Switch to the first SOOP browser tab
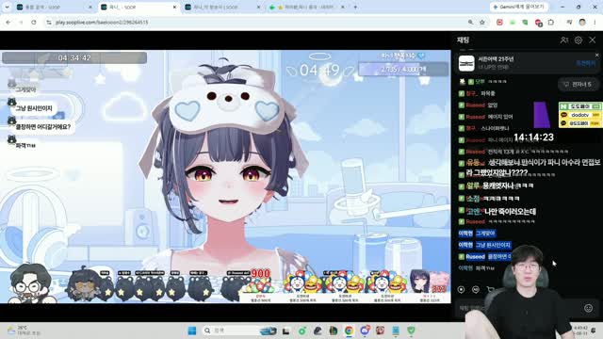This screenshot has height=339, width=603. tap(53, 7)
